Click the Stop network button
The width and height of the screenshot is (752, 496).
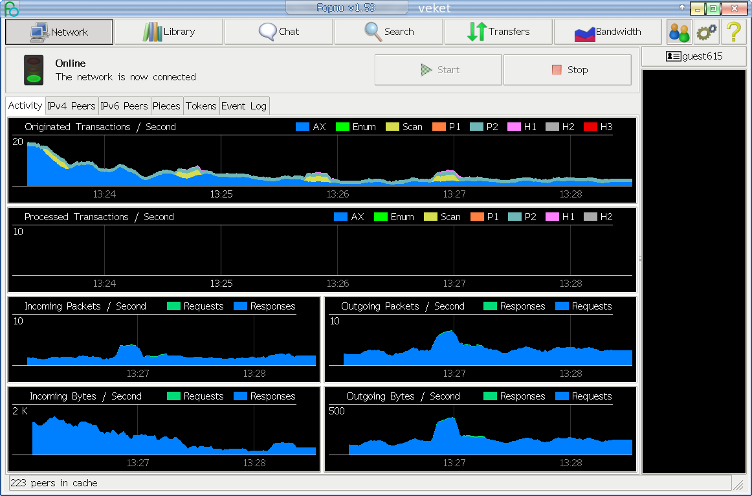568,70
